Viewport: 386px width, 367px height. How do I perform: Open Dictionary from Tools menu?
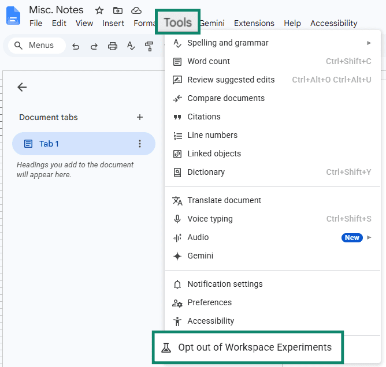273,172
